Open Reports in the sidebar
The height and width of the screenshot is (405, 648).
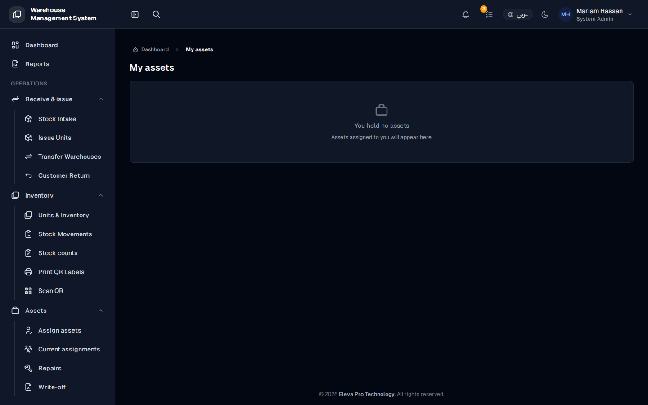[x=58, y=64]
